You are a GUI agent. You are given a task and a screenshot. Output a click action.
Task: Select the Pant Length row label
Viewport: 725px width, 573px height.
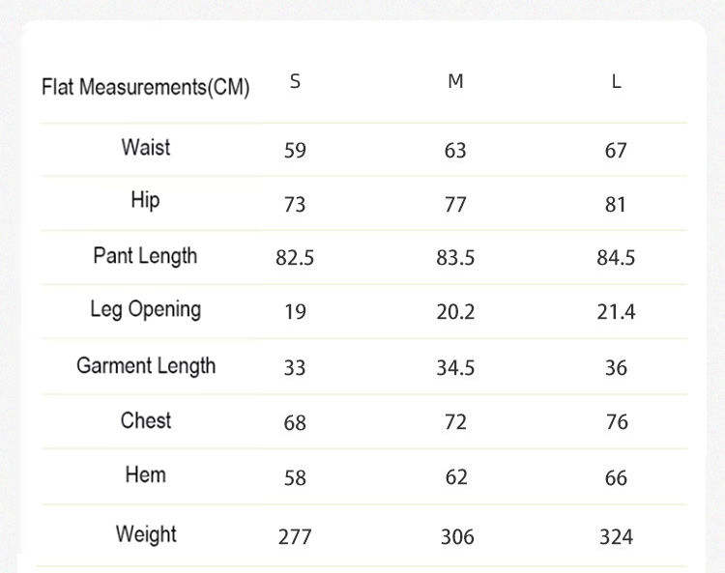[145, 256]
